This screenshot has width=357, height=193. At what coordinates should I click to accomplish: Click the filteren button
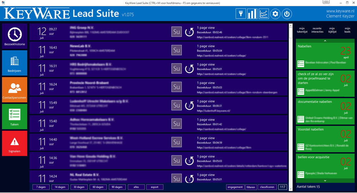pyautogui.click(x=251, y=187)
